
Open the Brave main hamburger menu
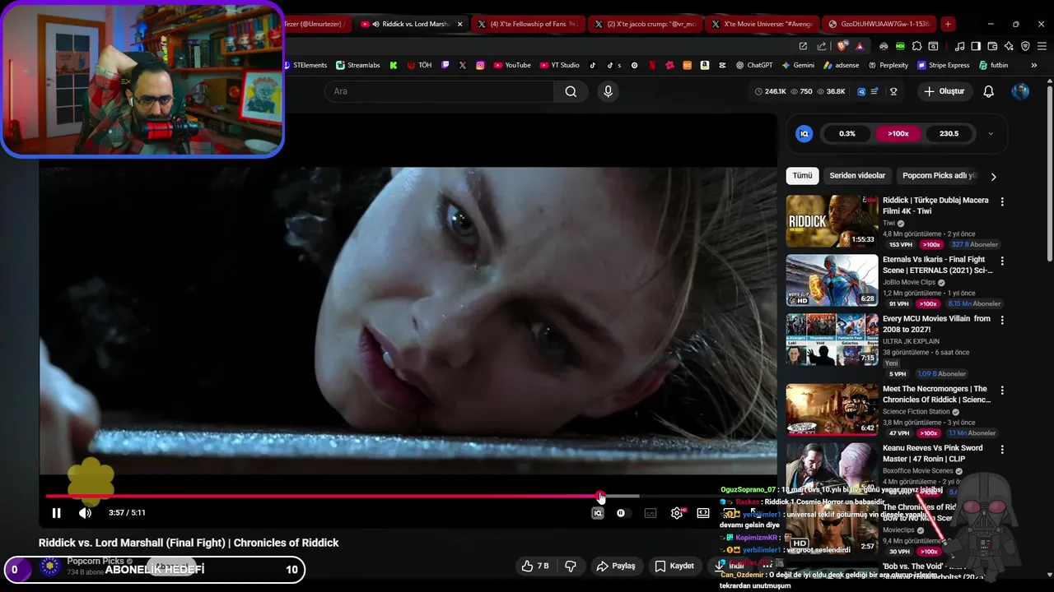click(1040, 46)
